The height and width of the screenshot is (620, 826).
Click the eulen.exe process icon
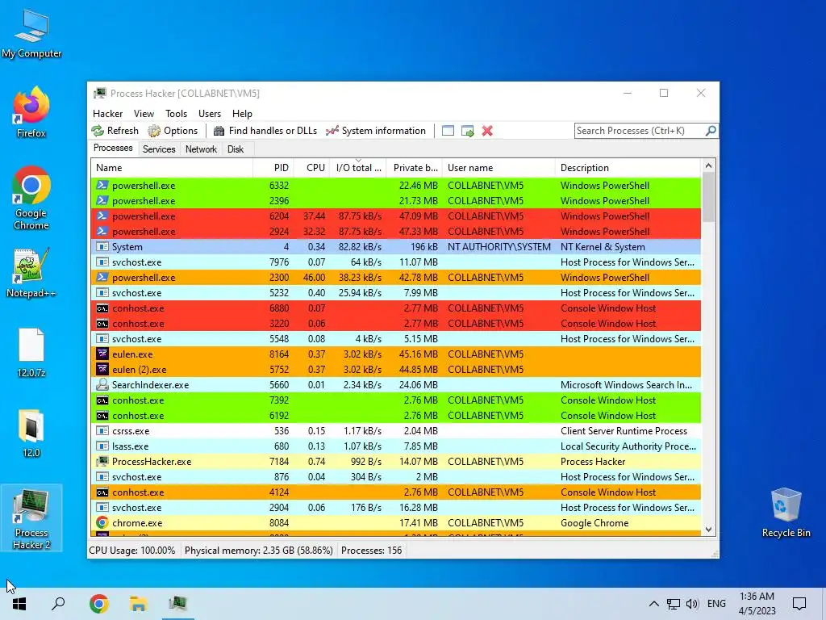102,354
